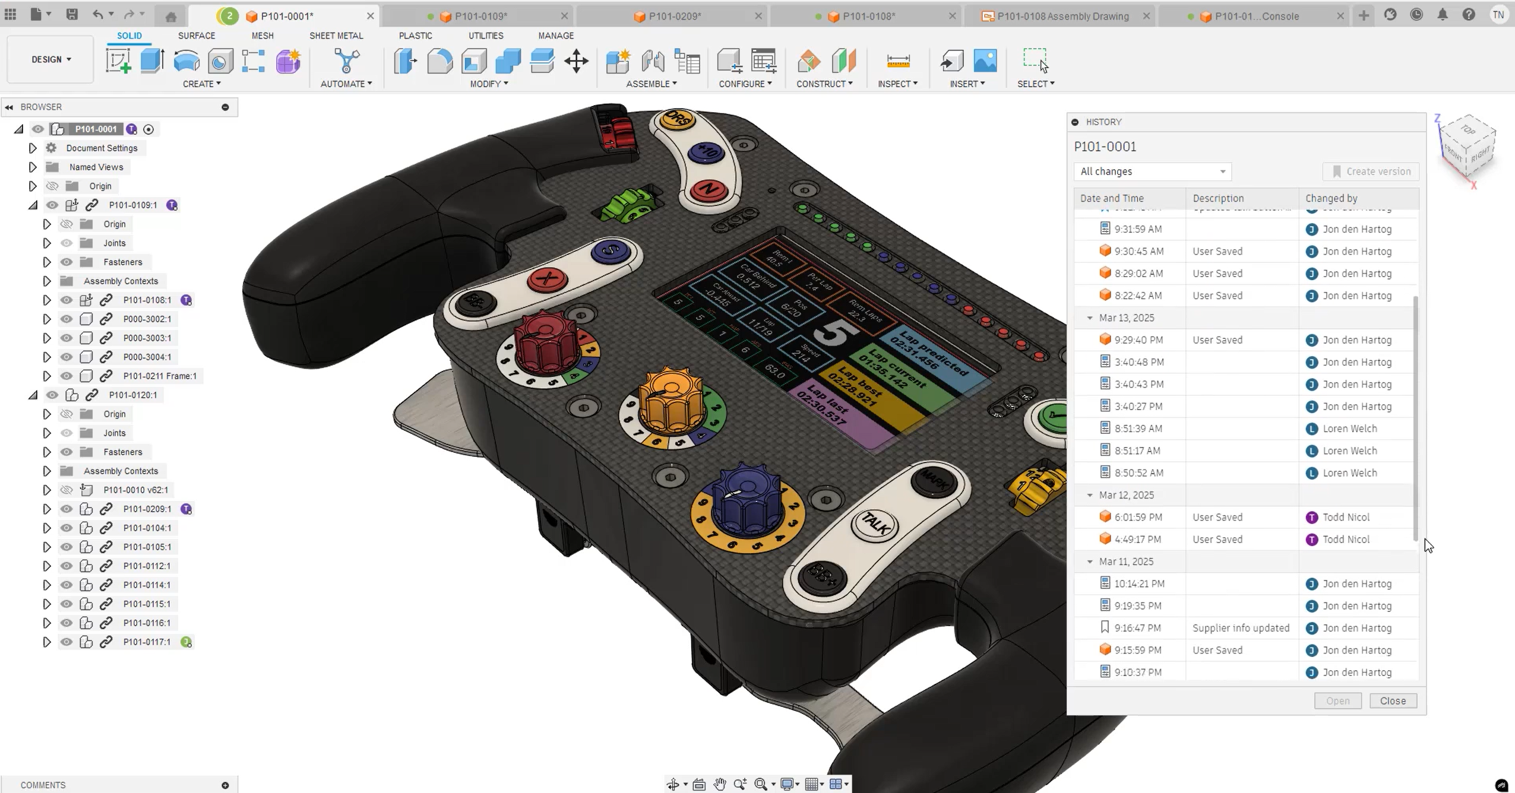
Task: Switch to the SURFACE ribbon tab
Action: click(x=197, y=36)
